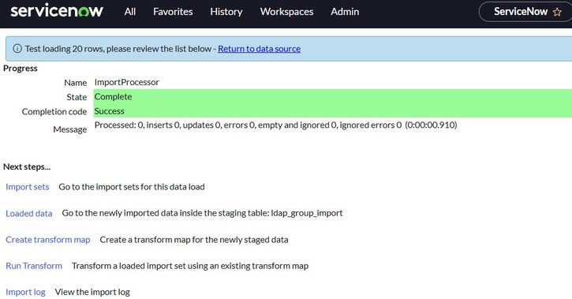Open the Workspaces menu
This screenshot has width=572, height=299.
286,12
